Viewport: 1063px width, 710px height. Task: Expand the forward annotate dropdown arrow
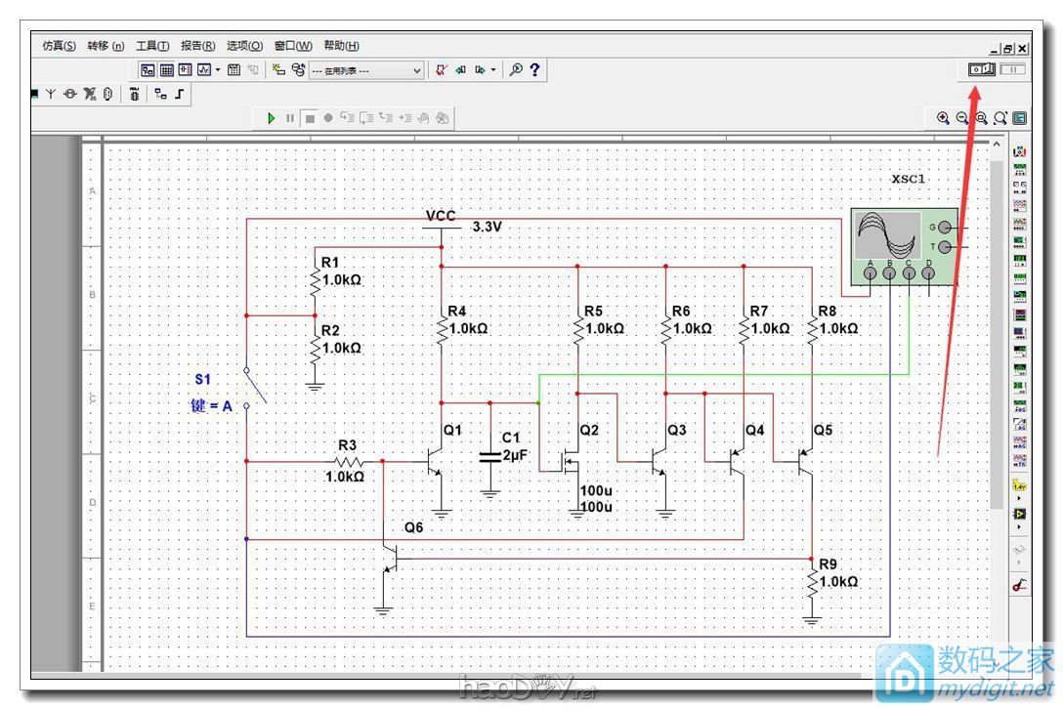coord(493,70)
